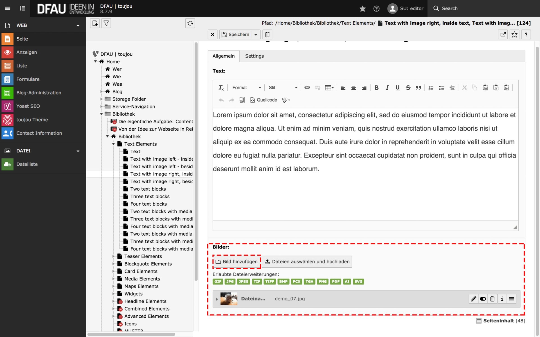This screenshot has height=337, width=540.
Task: Click the page tree vertical scrollbar
Action: pos(196,161)
